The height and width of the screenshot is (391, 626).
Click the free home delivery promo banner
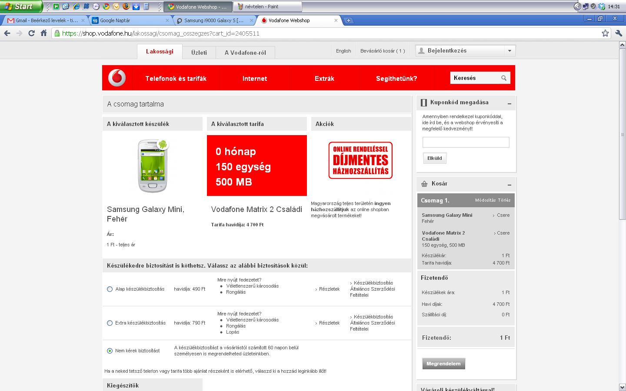pos(360,160)
